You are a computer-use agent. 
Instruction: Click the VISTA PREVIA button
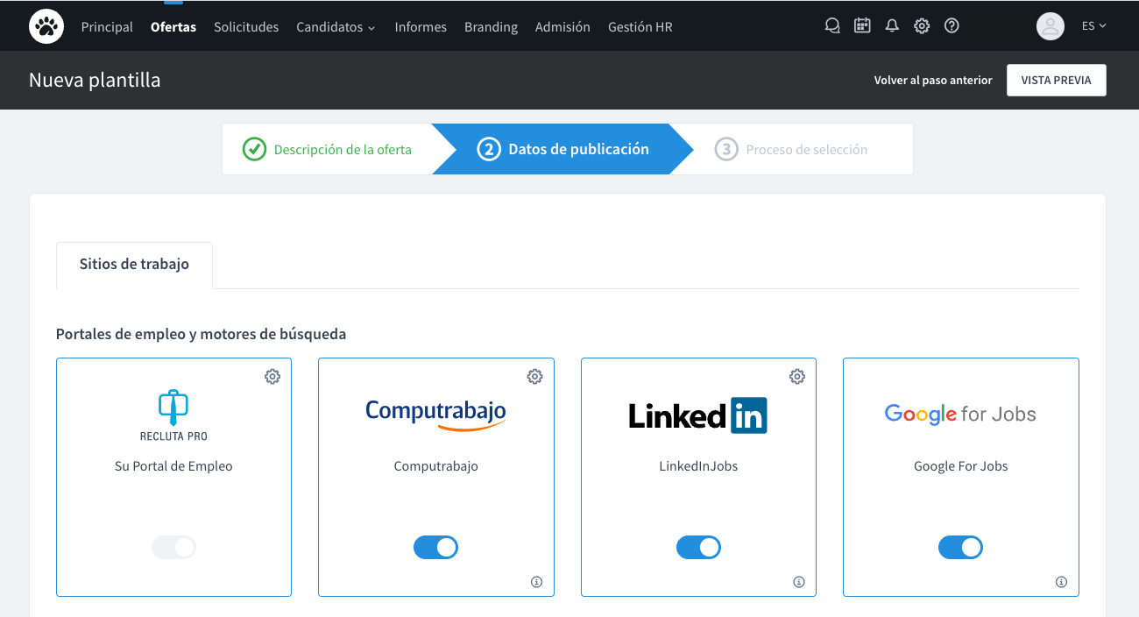pos(1056,80)
